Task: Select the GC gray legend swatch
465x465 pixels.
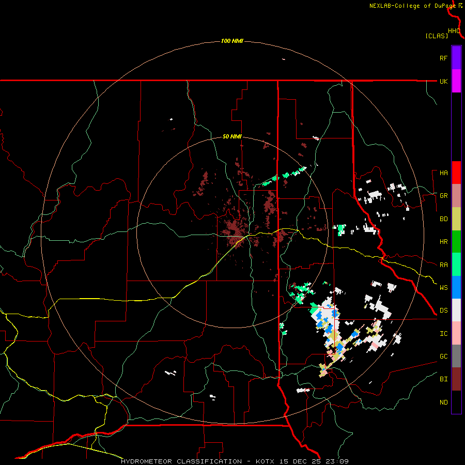Action: (x=456, y=356)
